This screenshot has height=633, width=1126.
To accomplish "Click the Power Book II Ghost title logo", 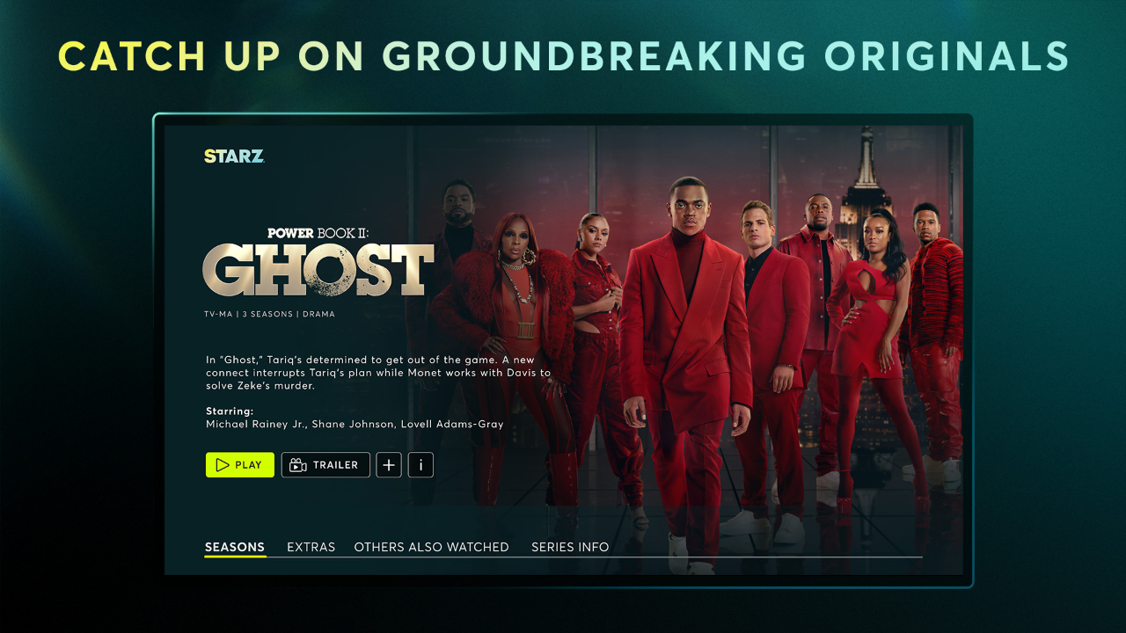I will [318, 262].
